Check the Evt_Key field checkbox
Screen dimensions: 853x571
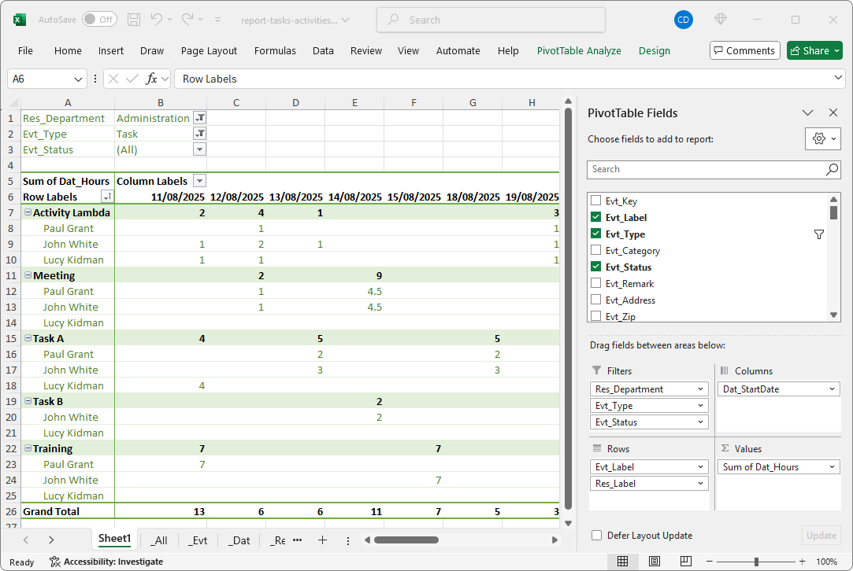(598, 201)
